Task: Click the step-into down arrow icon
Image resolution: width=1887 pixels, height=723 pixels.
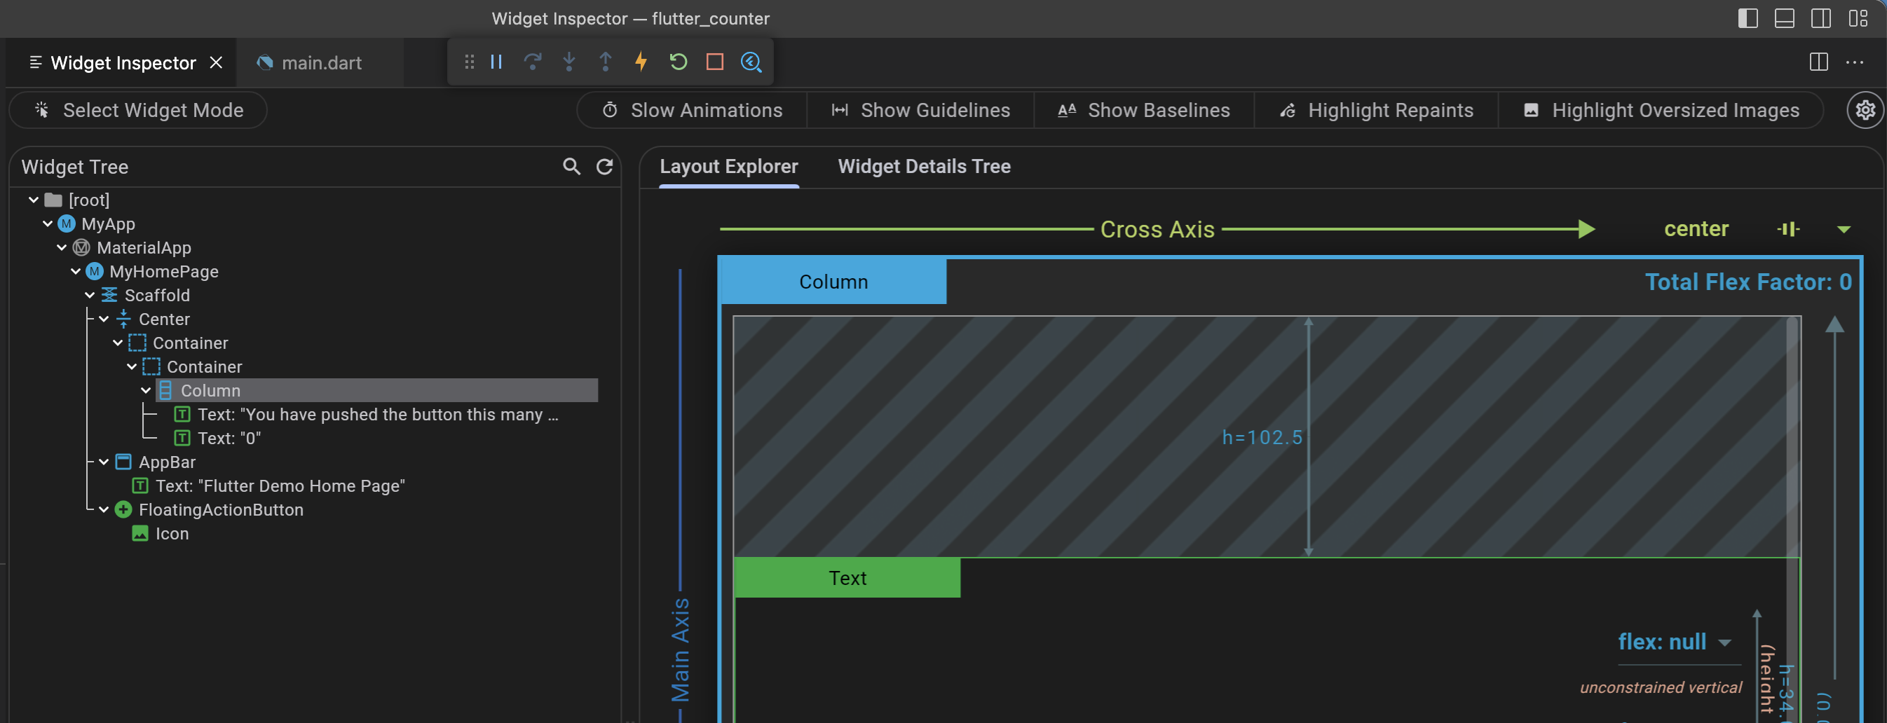Action: tap(568, 62)
